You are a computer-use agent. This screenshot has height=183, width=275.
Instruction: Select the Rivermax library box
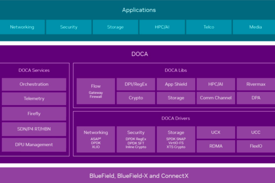pos(256,84)
